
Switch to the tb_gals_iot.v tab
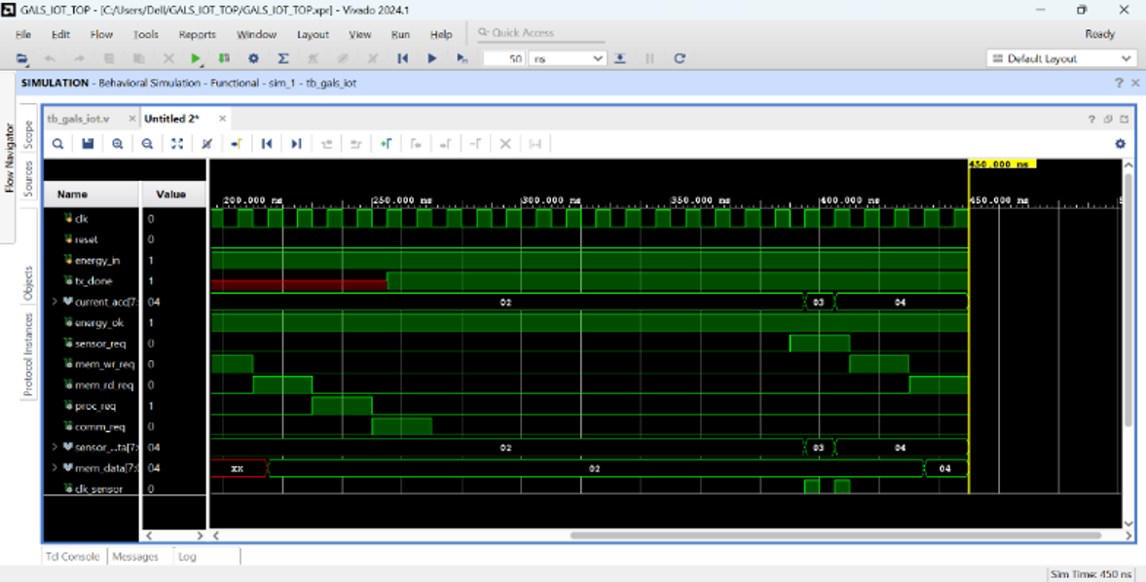79,119
